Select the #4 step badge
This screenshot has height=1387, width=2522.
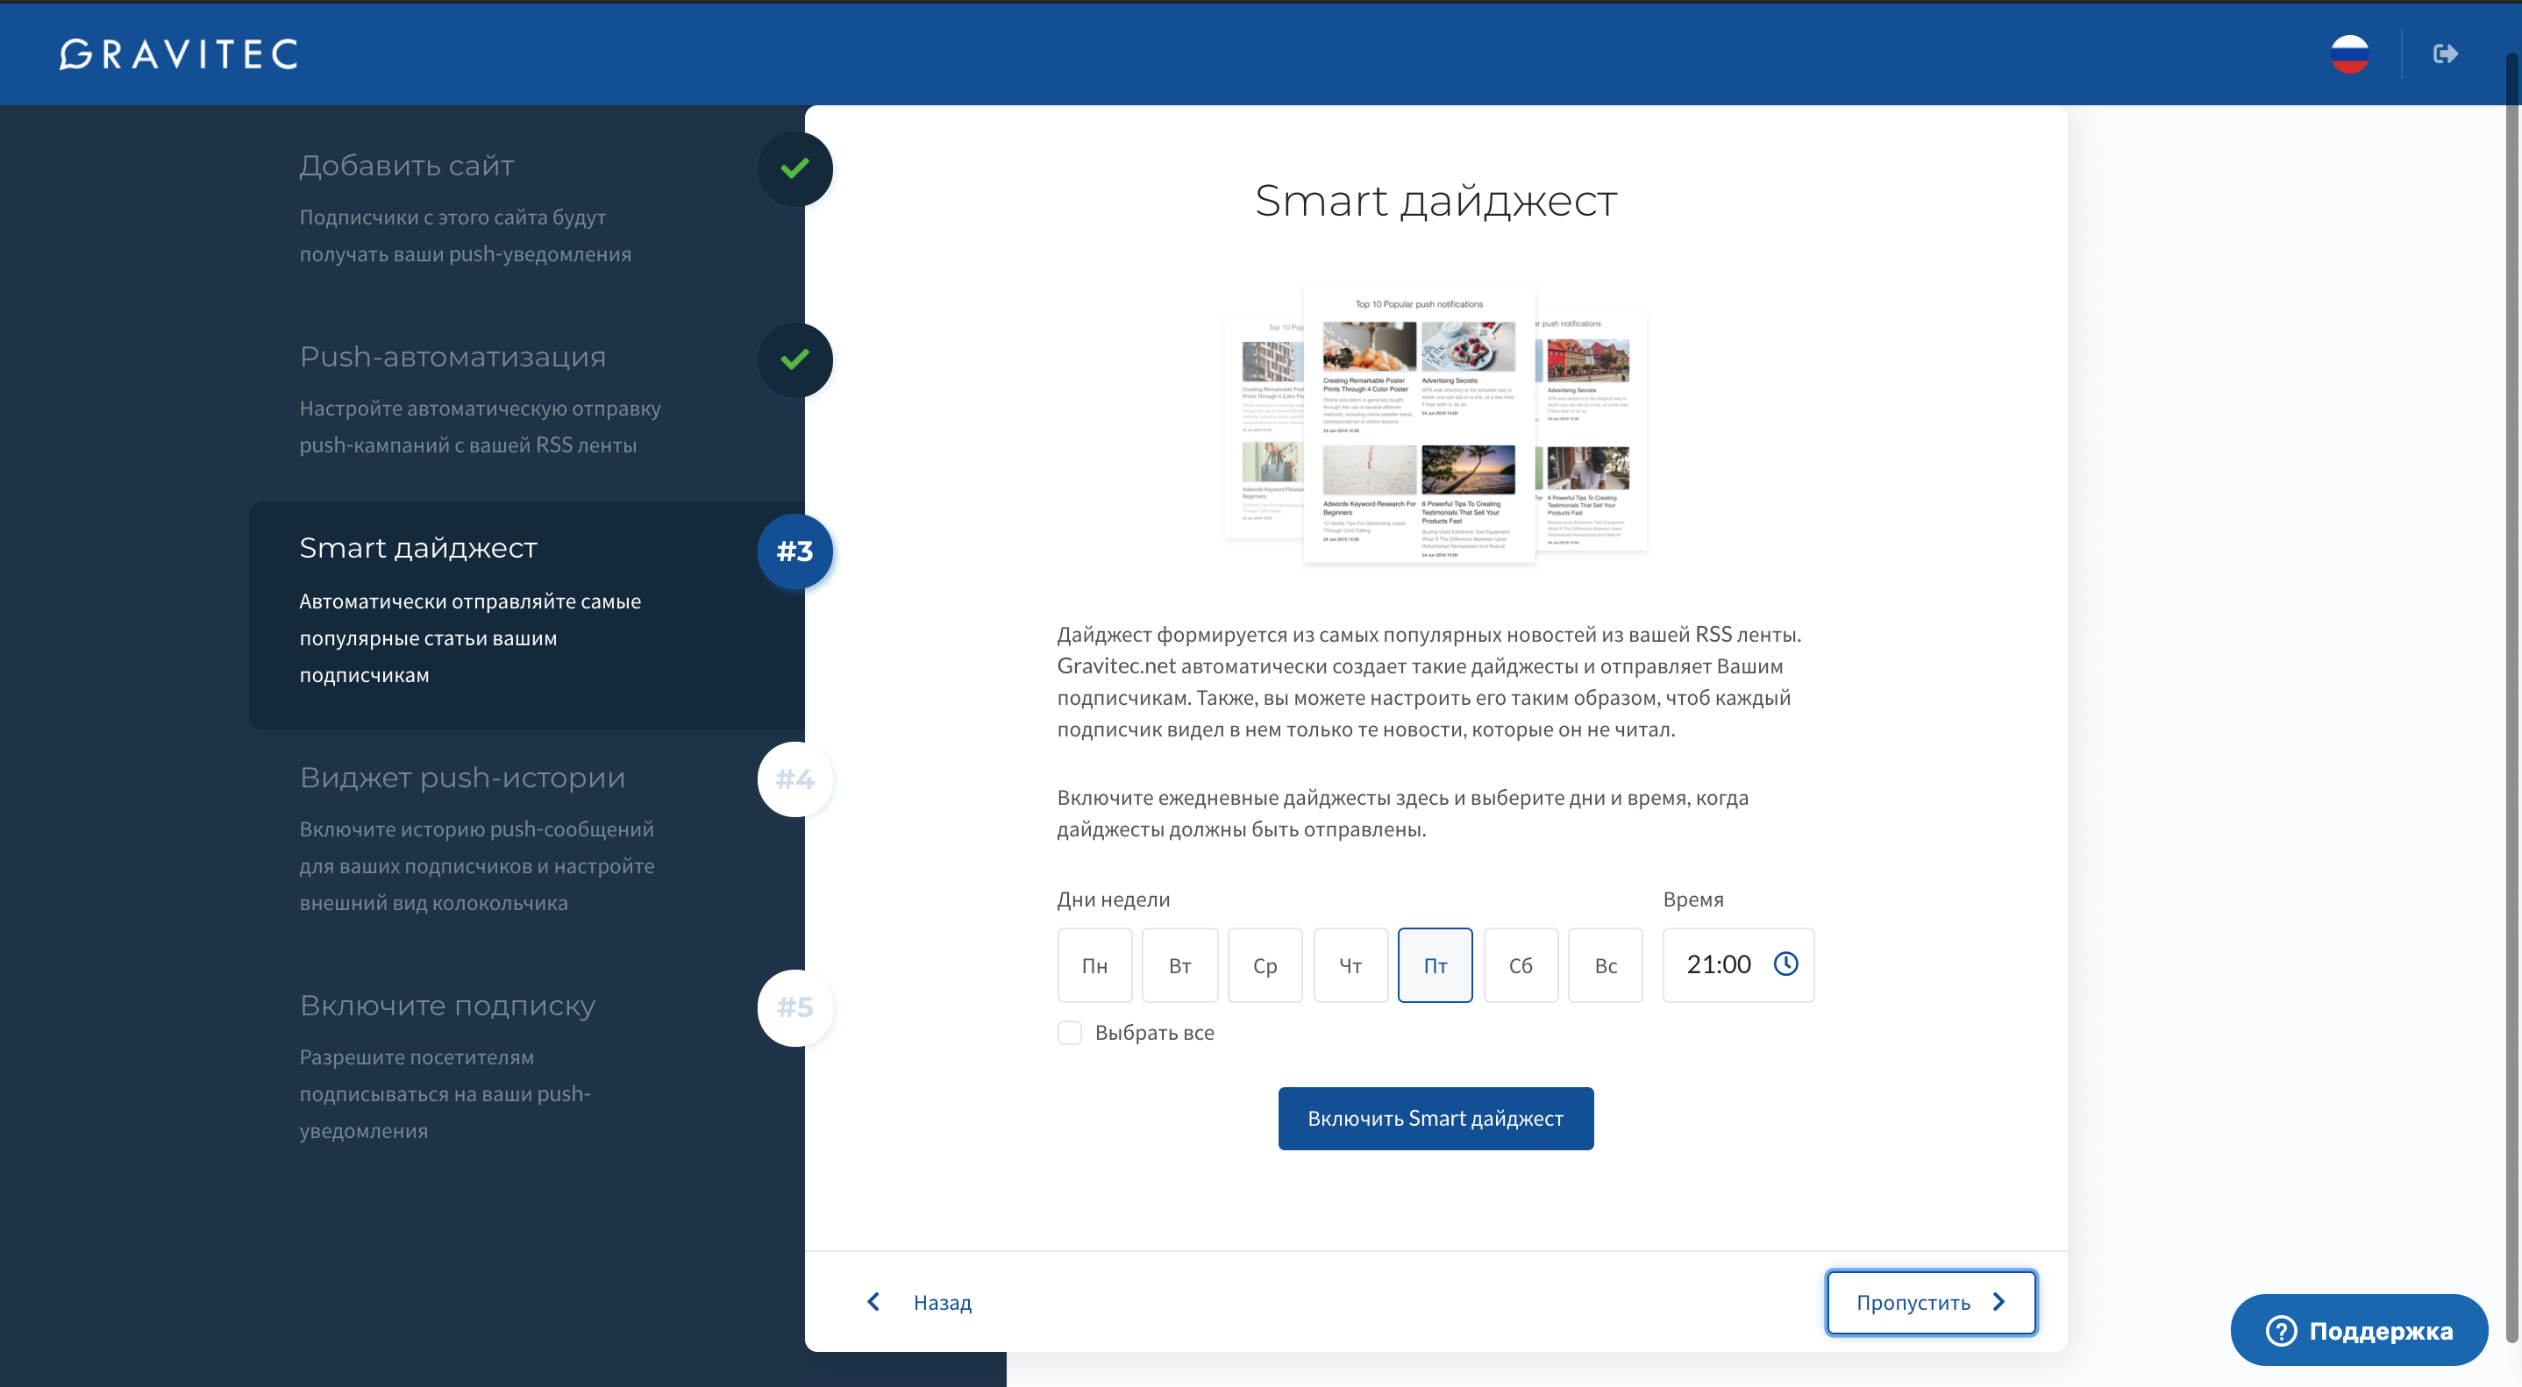click(795, 779)
